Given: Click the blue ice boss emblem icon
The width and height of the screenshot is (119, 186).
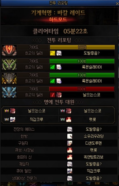Looking at the screenshot, I should 9,92.
